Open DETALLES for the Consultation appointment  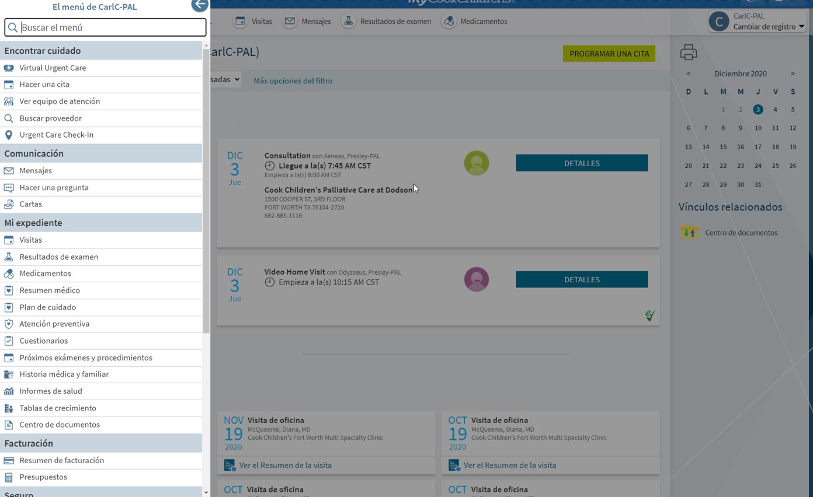point(582,163)
